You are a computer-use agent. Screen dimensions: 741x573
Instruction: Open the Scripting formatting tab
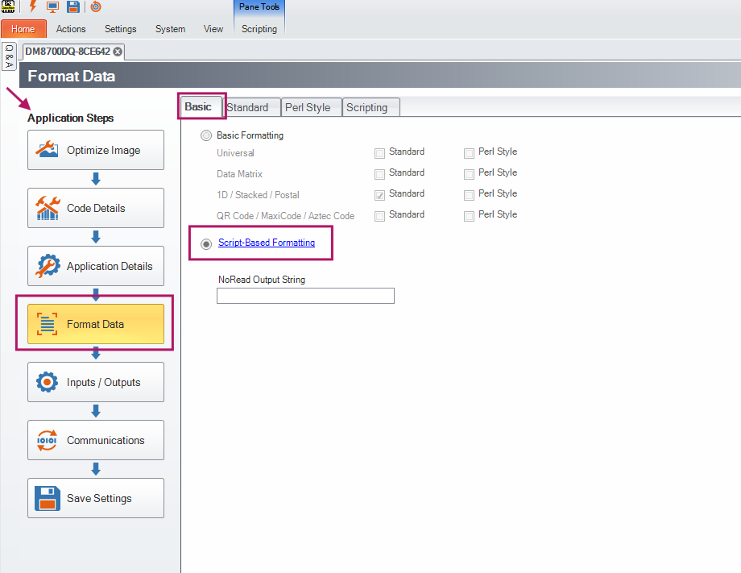367,107
